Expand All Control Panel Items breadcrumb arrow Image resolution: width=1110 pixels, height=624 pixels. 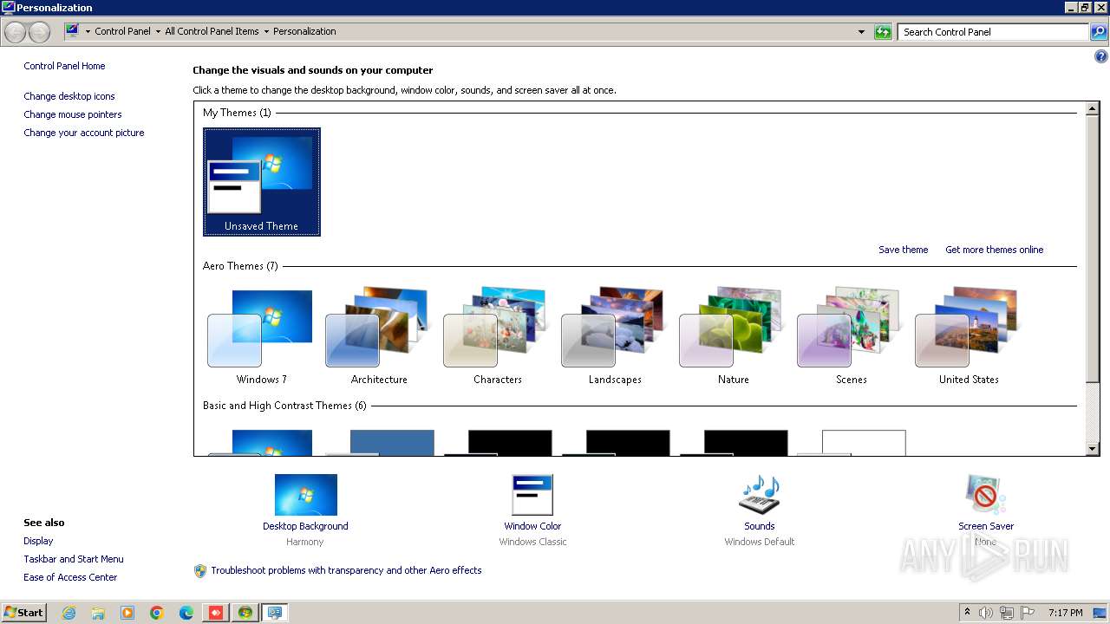[x=265, y=31]
